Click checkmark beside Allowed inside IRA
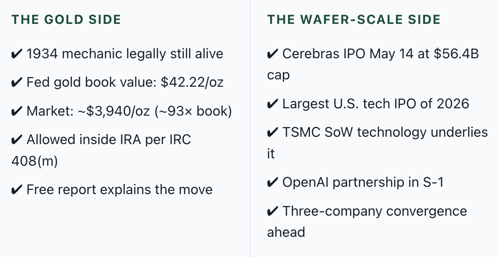Screen dimensions: 497x257 pos(17,140)
